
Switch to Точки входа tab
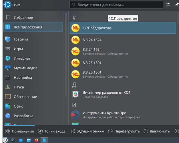click(x=51, y=131)
